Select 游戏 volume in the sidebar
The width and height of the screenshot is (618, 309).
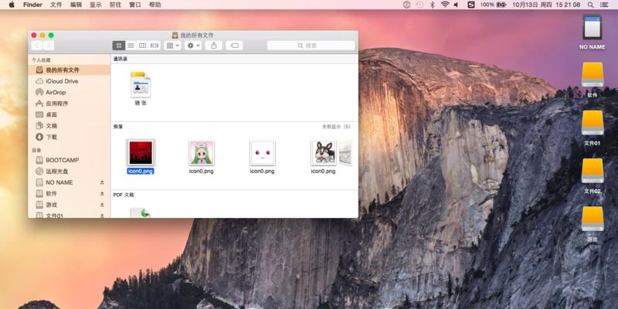70,205
